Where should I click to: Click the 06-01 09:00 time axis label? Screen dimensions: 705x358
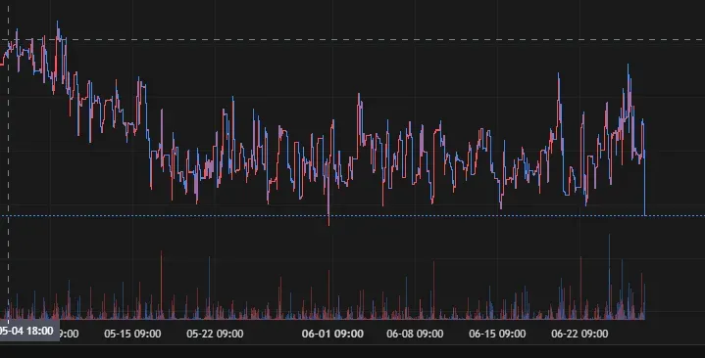(x=332, y=334)
